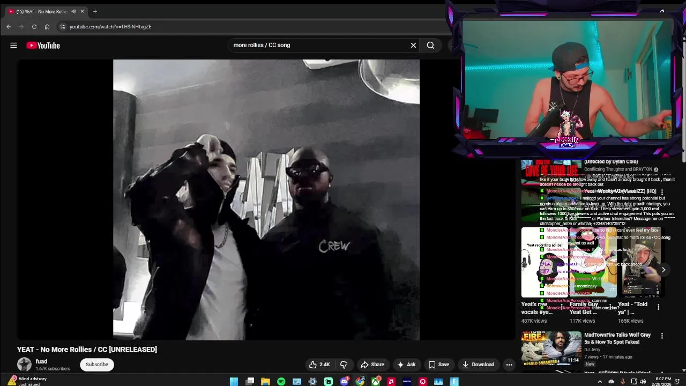This screenshot has width=686, height=386.
Task: Open the Windows Start menu
Action: point(234,381)
